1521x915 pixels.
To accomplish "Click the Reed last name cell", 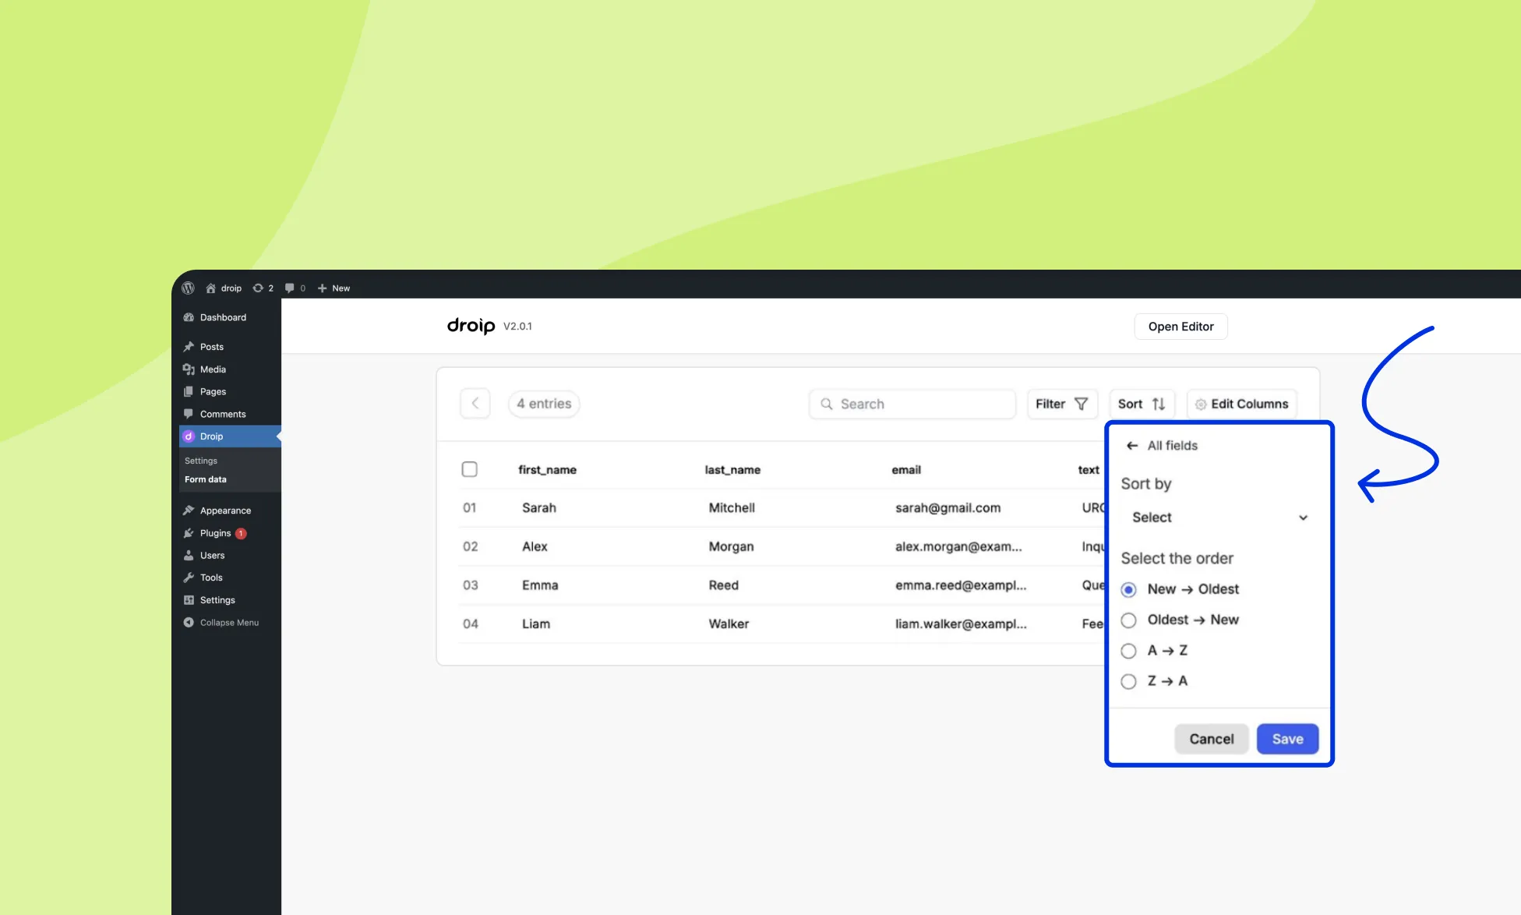I will (x=723, y=585).
